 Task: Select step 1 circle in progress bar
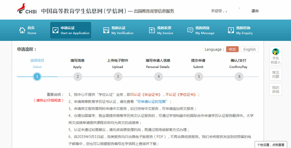click(x=37, y=77)
